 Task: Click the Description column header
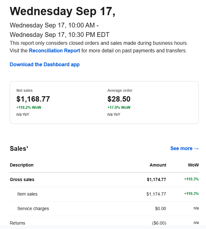21,165
